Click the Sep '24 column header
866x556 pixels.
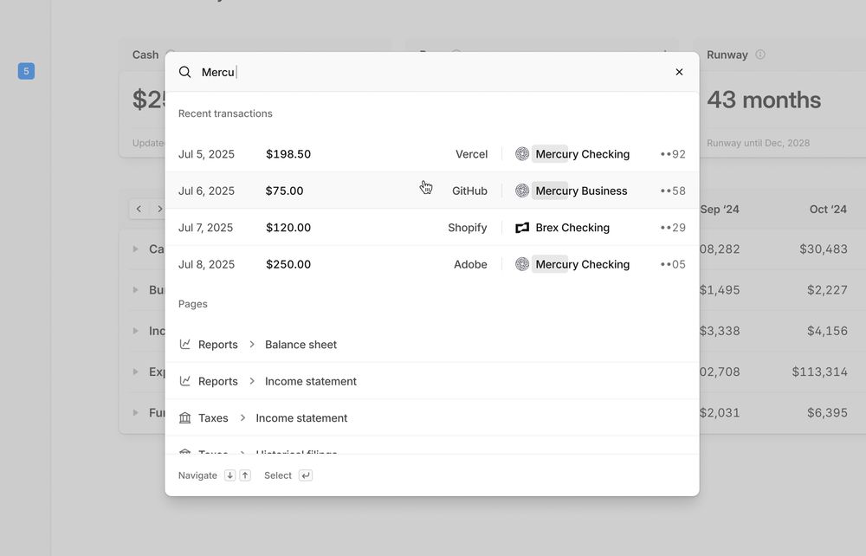point(719,210)
